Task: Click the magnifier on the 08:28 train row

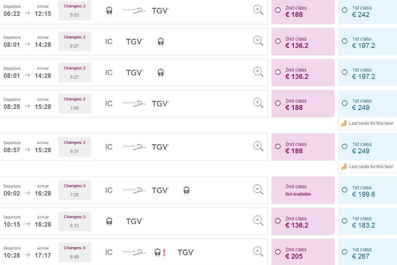Action: pos(258,103)
